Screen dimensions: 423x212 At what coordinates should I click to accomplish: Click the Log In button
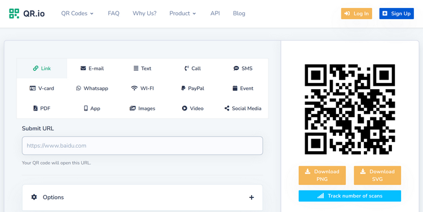click(x=356, y=14)
